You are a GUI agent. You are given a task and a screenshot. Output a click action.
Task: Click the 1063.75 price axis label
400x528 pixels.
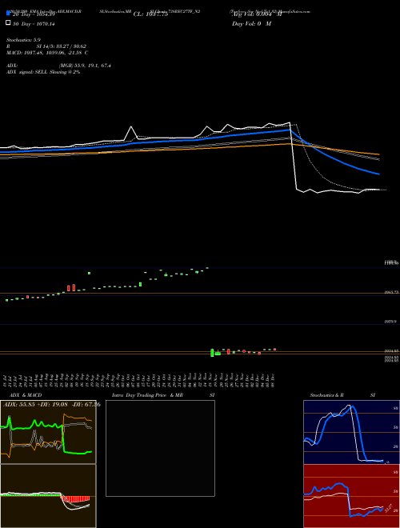pos(391,292)
